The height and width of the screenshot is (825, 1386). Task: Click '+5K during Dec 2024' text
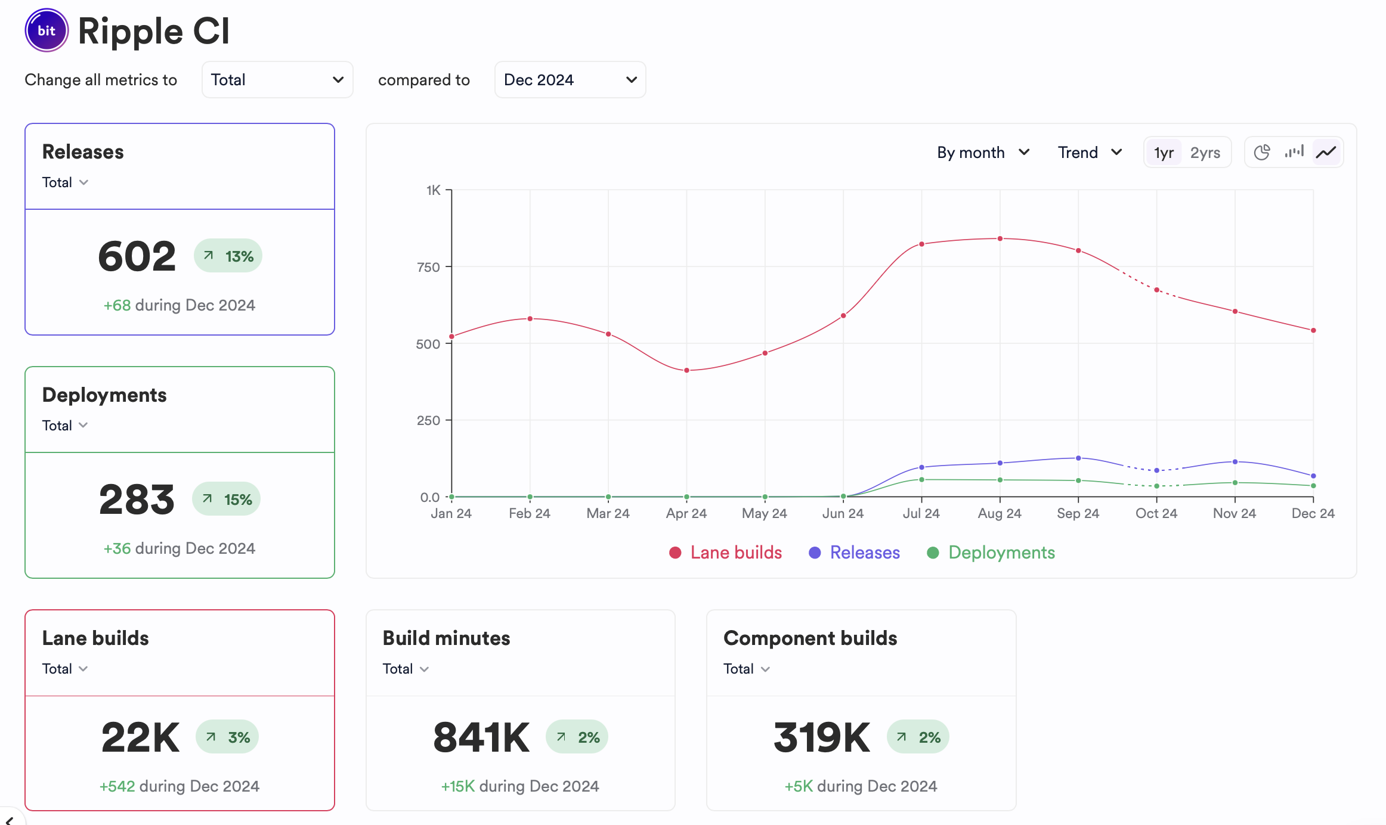(861, 786)
